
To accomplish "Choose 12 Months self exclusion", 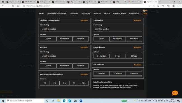I will [x=118, y=73].
